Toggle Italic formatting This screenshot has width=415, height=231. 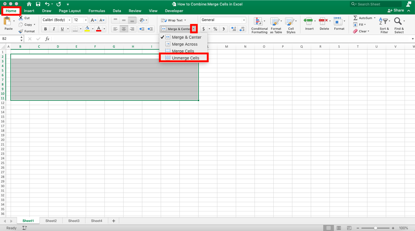tap(54, 29)
